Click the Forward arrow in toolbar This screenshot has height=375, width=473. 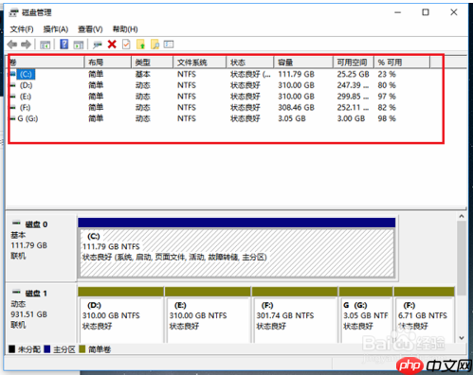[x=26, y=45]
